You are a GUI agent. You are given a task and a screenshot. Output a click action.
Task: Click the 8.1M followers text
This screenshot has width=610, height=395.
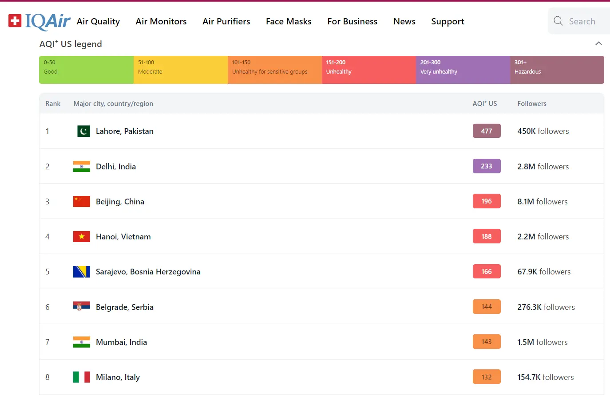[543, 202]
